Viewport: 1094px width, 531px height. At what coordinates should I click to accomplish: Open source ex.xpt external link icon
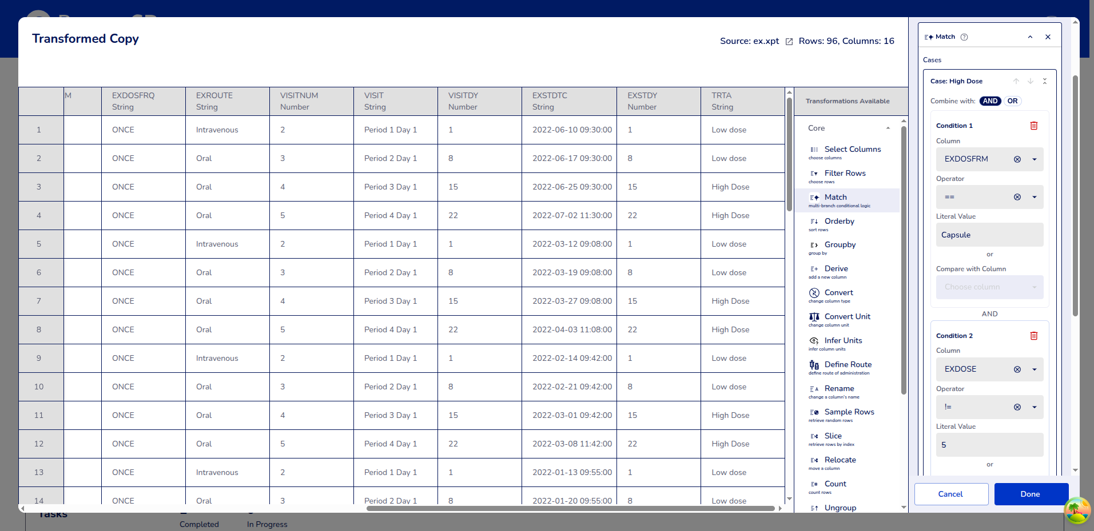coord(789,42)
